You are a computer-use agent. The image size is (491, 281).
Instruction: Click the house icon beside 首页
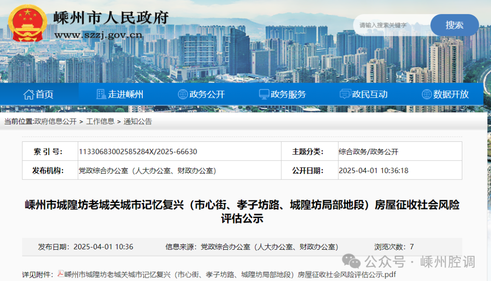29,94
